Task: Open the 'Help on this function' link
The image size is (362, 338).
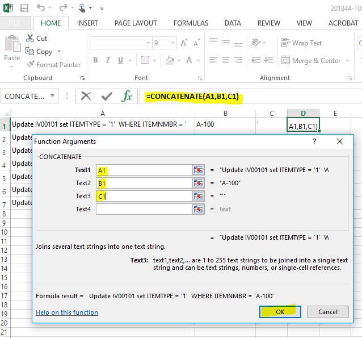Action: coord(67,312)
